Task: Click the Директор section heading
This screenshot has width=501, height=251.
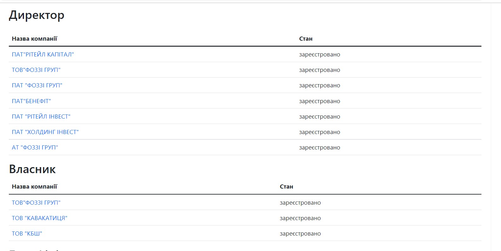Action: pyautogui.click(x=37, y=15)
